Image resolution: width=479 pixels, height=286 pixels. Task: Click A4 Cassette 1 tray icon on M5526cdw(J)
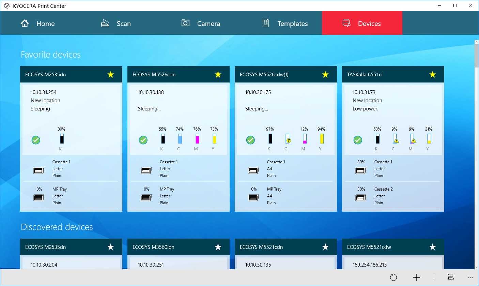coord(253,170)
